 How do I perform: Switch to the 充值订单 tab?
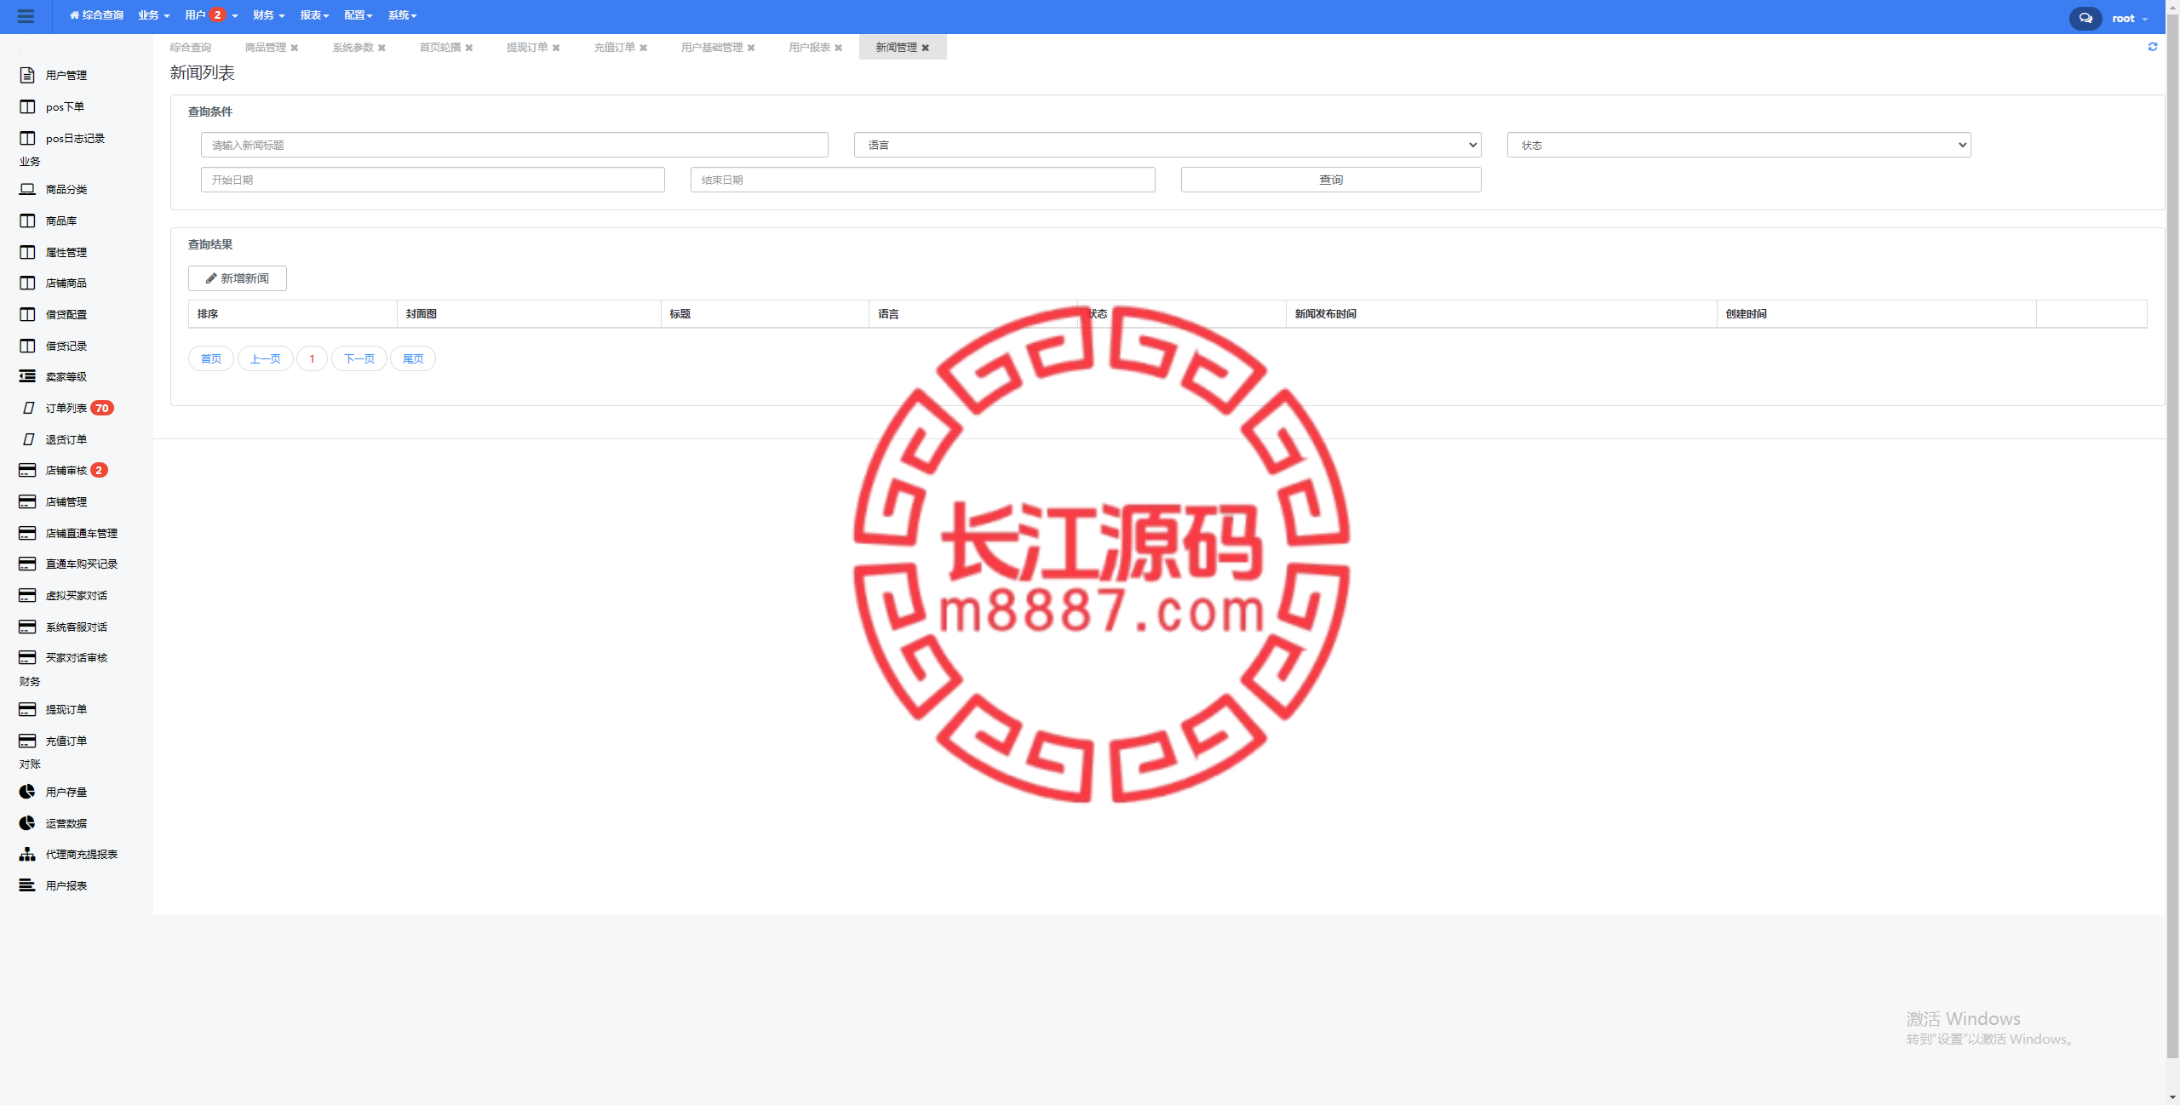point(615,48)
